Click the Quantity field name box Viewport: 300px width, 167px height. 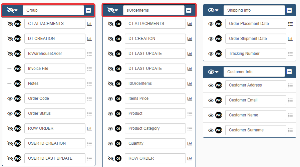coord(155,143)
